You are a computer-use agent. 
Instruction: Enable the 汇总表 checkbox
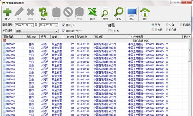tap(109, 31)
